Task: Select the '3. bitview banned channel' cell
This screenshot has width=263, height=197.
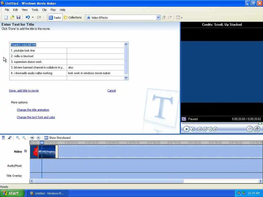Action: click(x=38, y=67)
